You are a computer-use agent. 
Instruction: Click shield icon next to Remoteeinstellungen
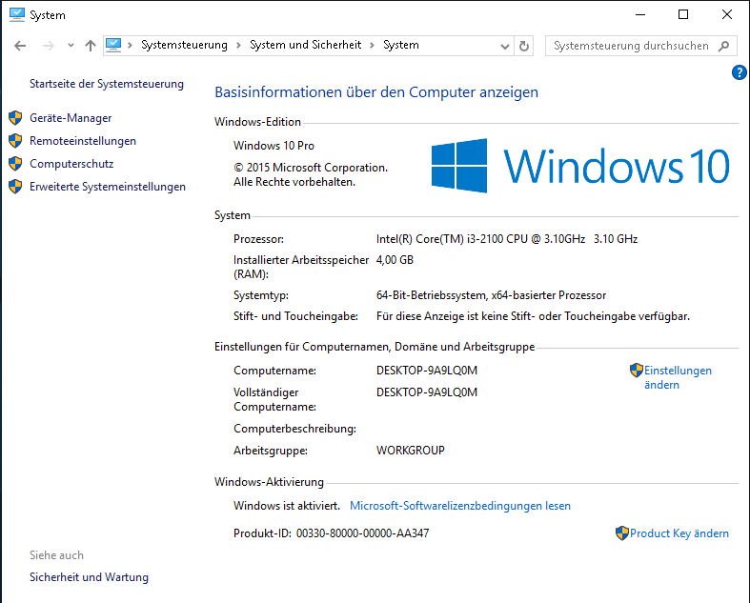pyautogui.click(x=15, y=141)
